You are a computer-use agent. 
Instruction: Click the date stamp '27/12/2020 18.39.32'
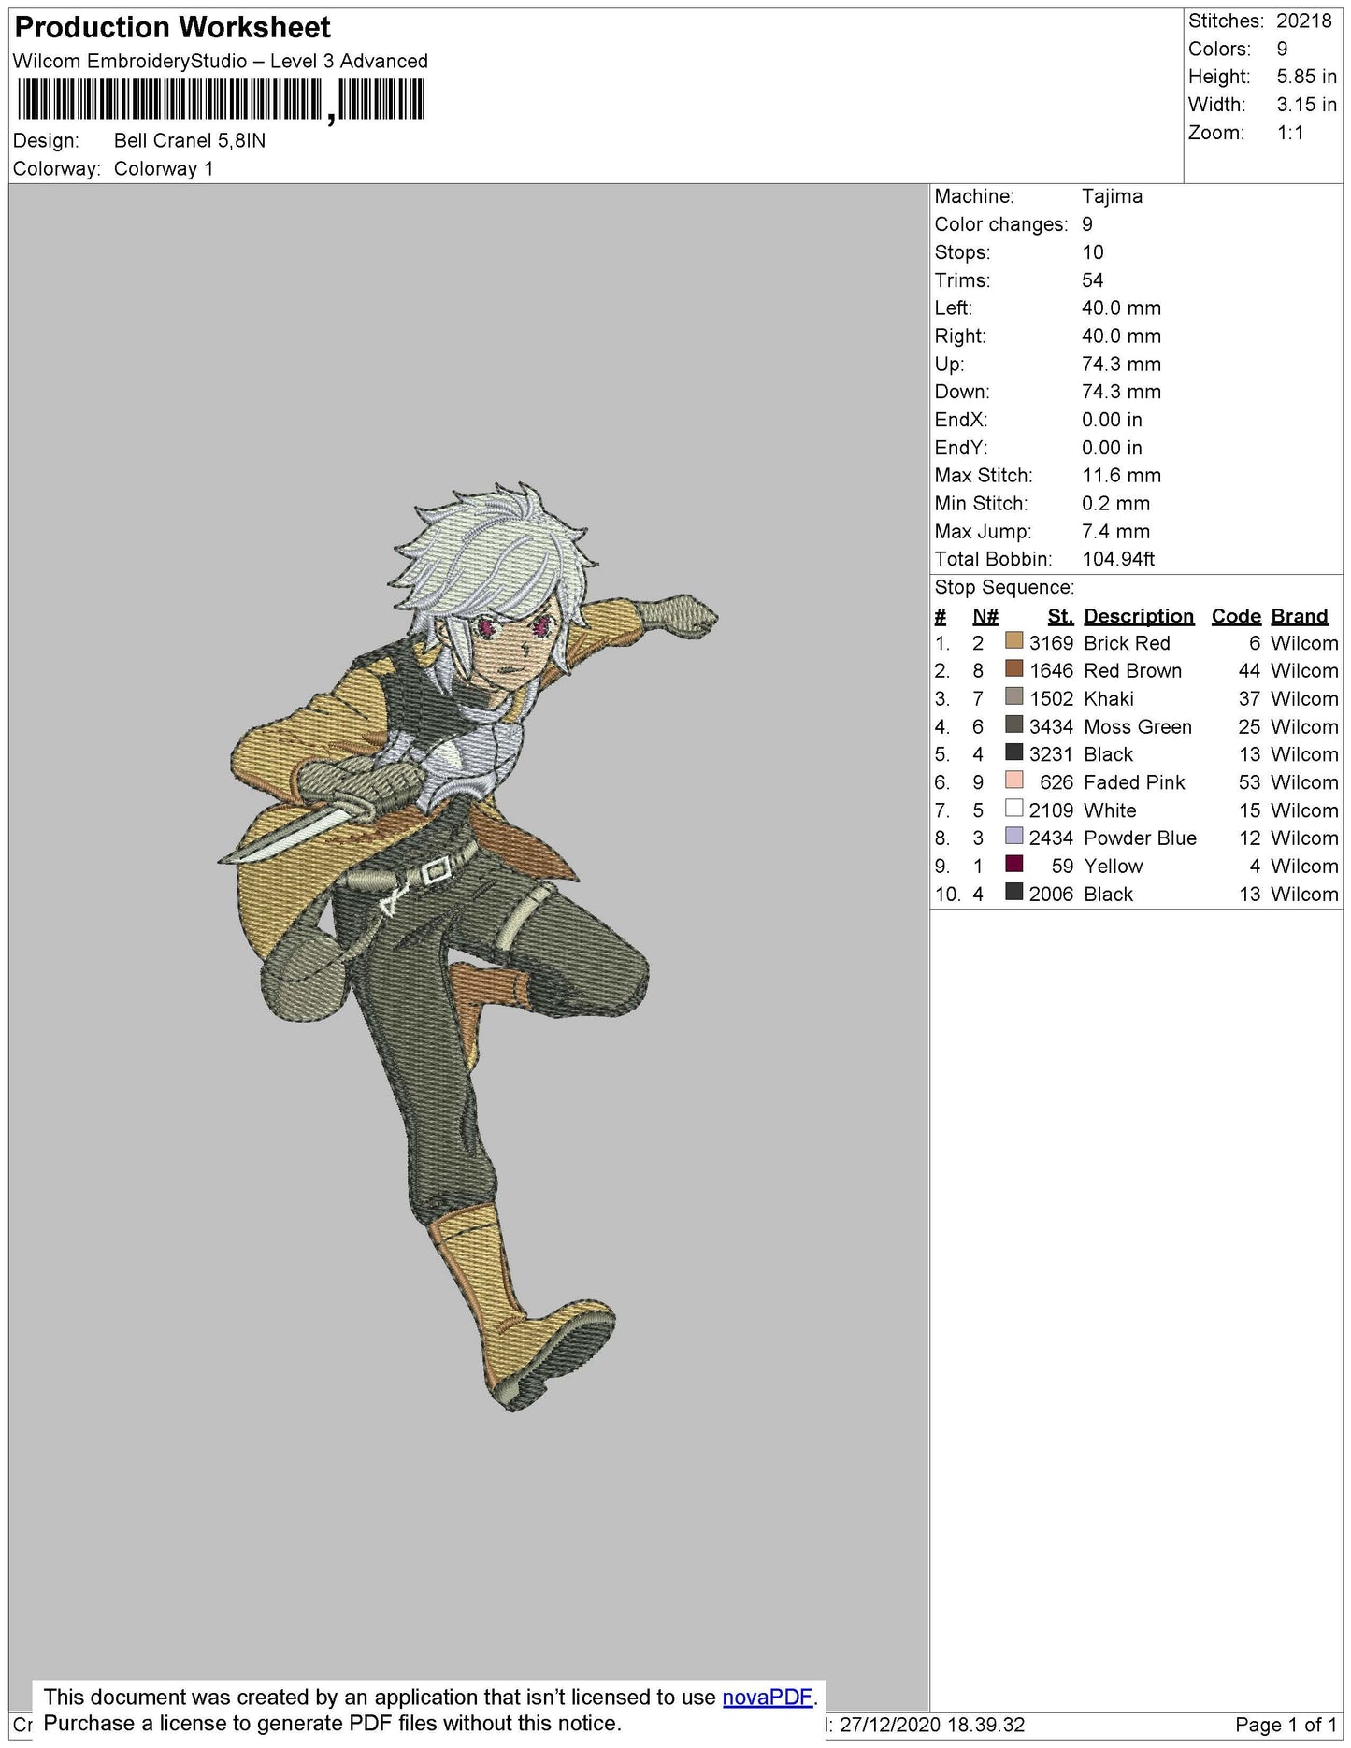click(932, 1725)
